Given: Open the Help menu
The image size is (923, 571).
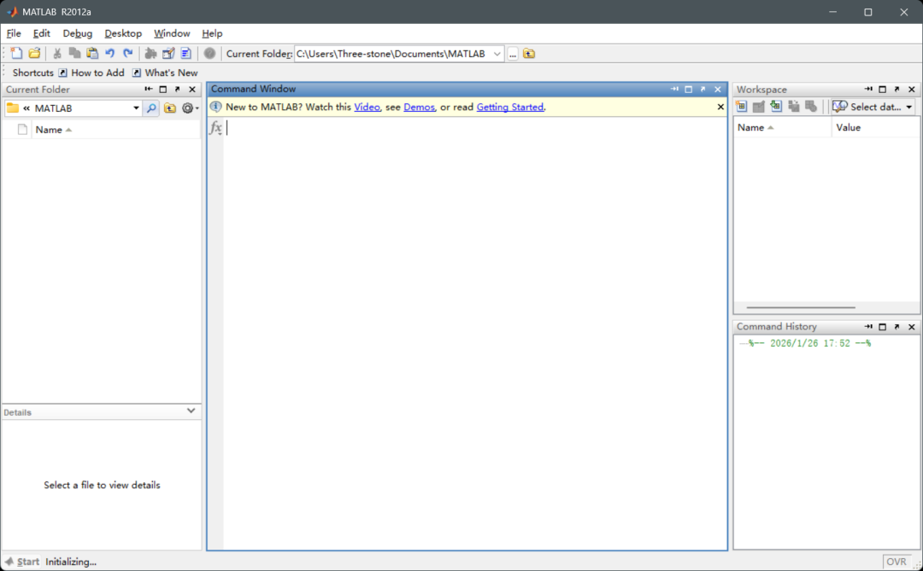Looking at the screenshot, I should pyautogui.click(x=212, y=33).
